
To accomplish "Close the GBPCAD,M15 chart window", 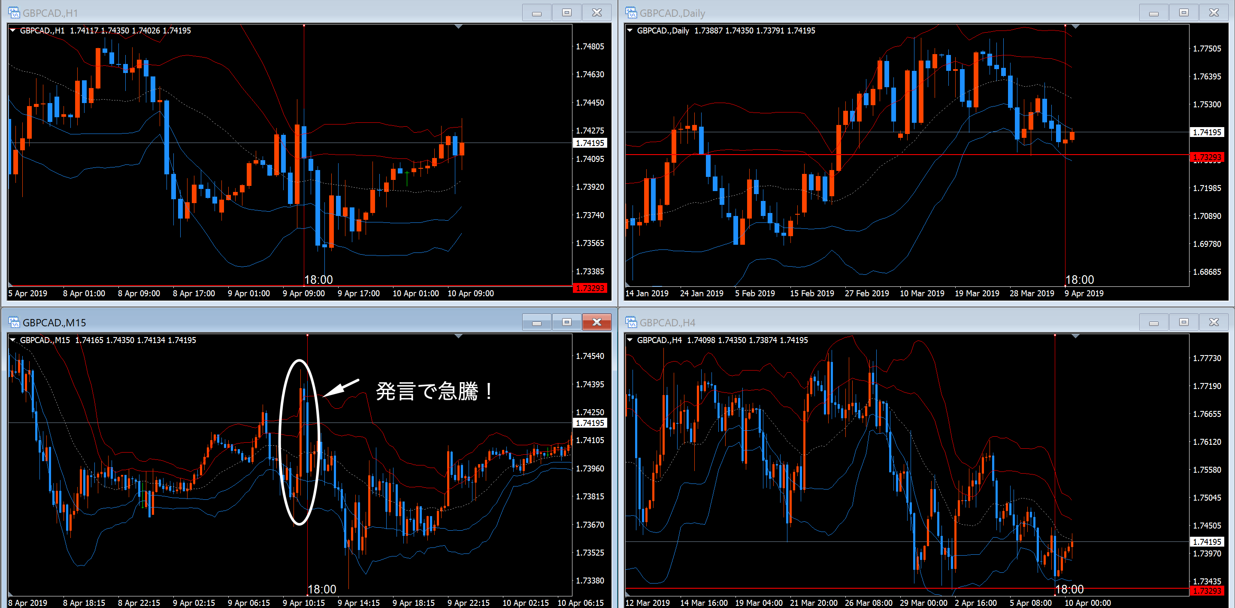I will click(x=596, y=322).
